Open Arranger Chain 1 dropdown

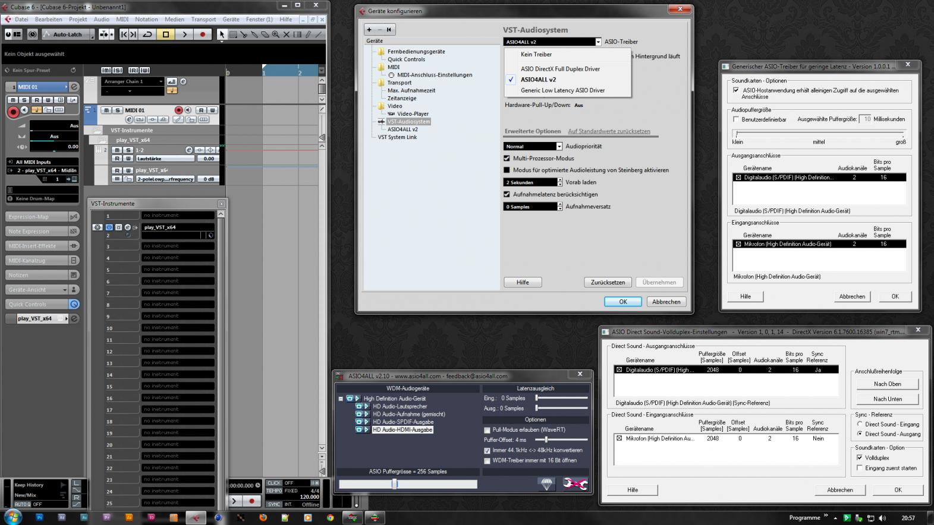pyautogui.click(x=133, y=81)
